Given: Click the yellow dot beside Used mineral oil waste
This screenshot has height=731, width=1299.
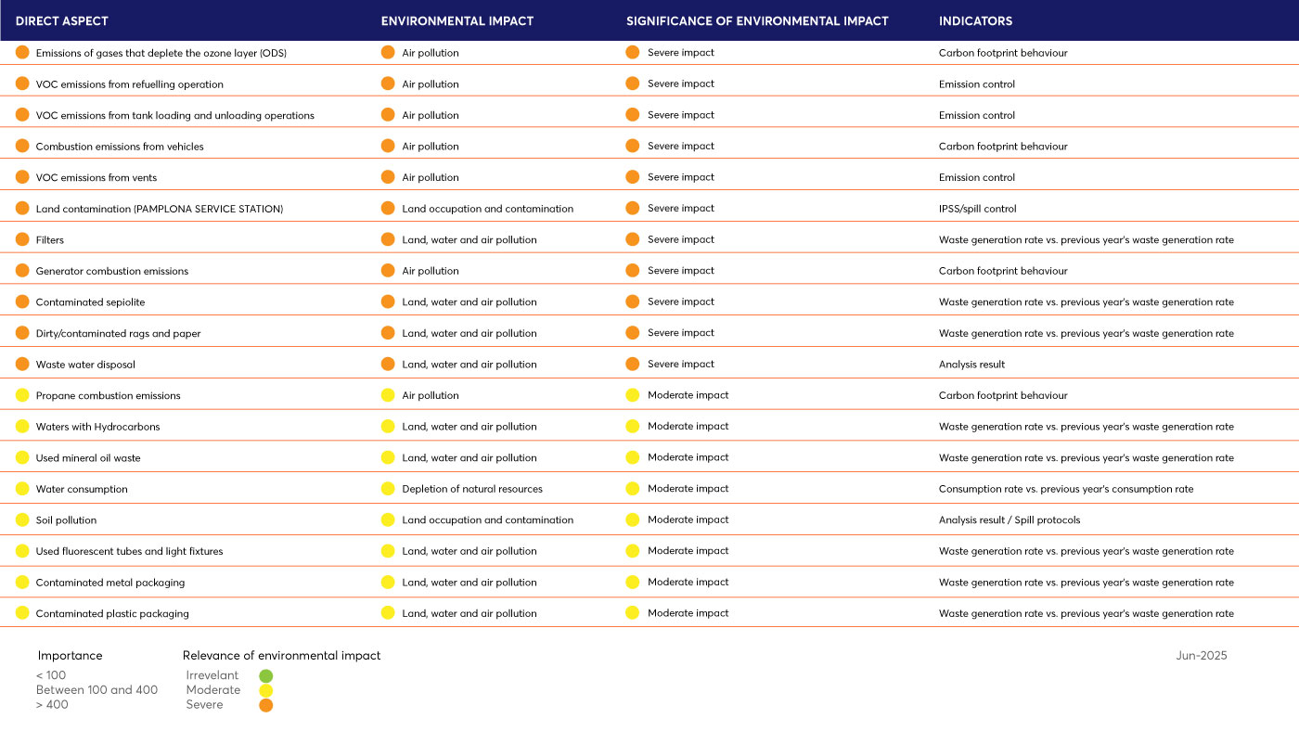Looking at the screenshot, I should (22, 457).
